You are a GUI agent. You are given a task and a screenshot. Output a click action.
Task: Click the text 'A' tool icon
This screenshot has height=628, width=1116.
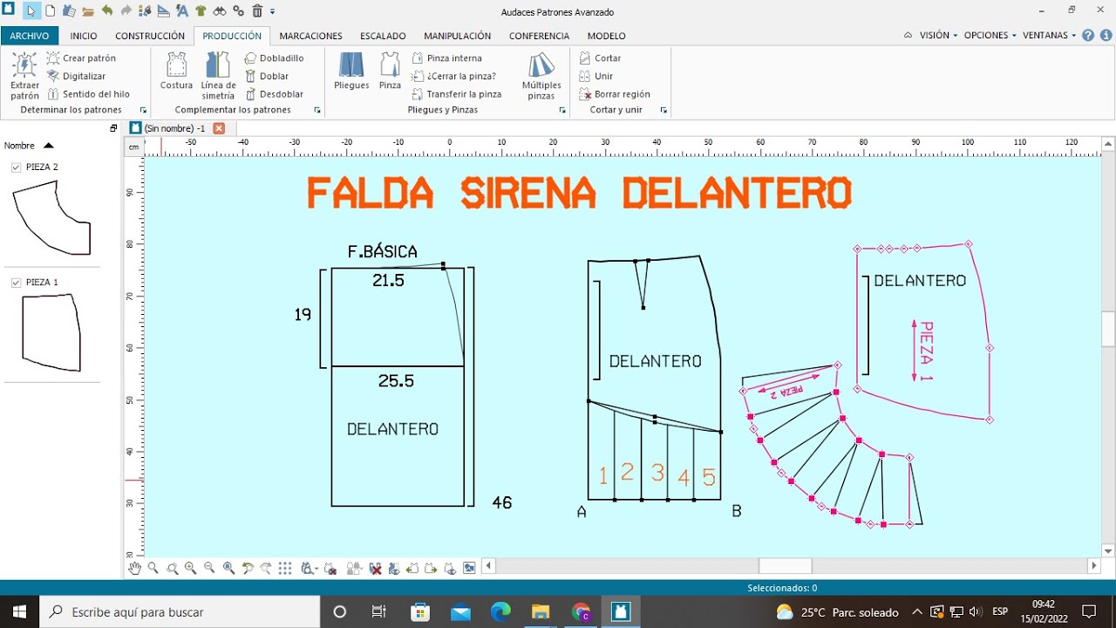pyautogui.click(x=181, y=10)
